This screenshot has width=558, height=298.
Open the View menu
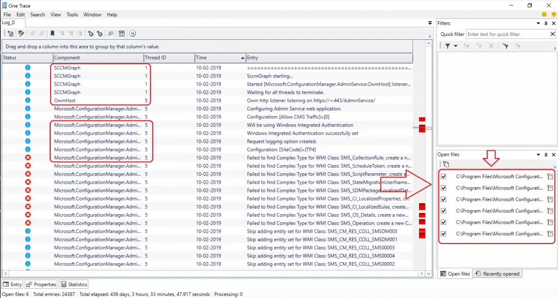coord(56,15)
